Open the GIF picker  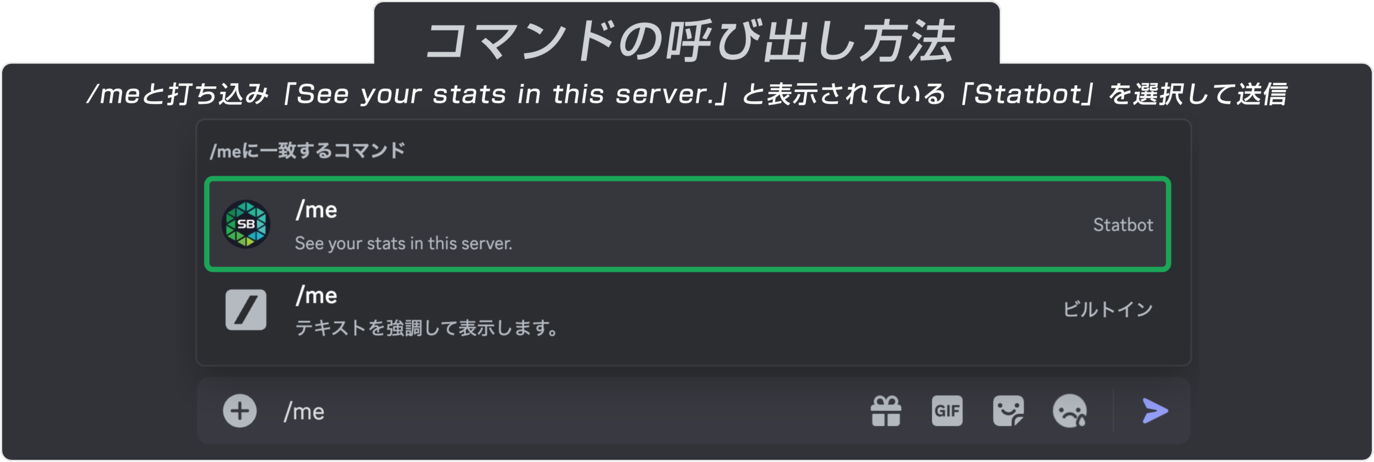pos(947,411)
